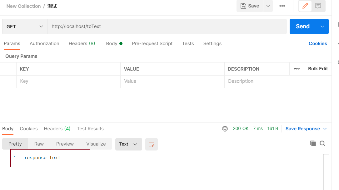The image size is (339, 190).
Task: Open the request Headers (8) tab
Action: coord(82,44)
